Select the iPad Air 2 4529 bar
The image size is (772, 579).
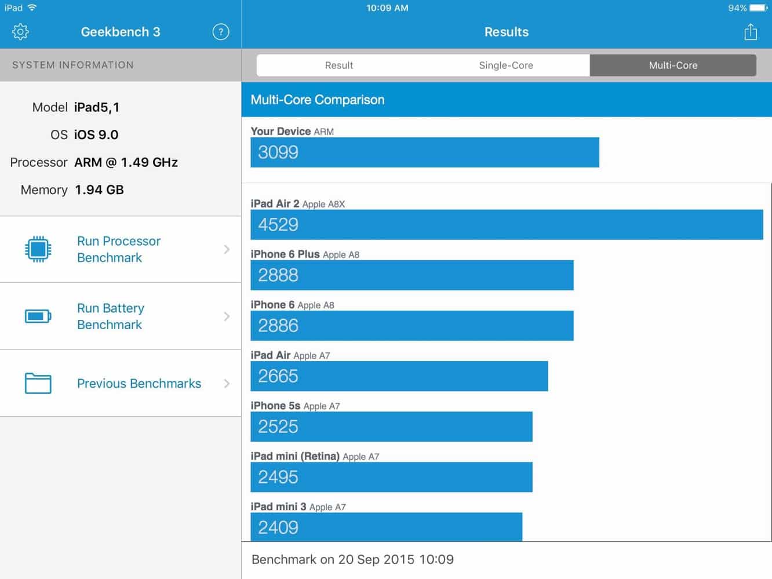point(507,225)
